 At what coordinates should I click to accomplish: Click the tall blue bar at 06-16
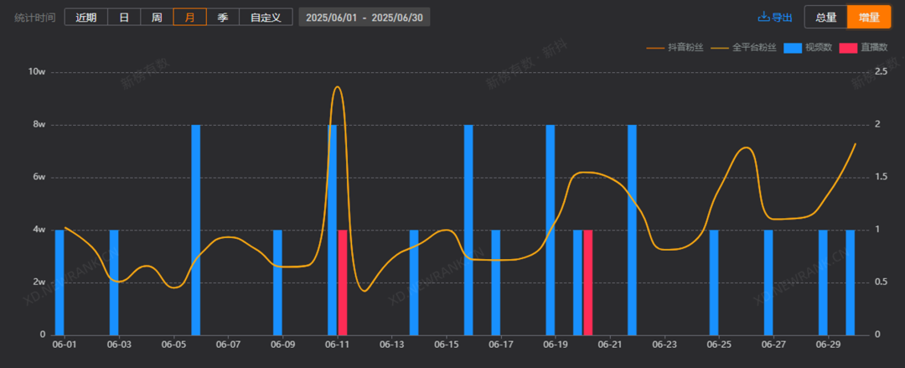point(468,230)
